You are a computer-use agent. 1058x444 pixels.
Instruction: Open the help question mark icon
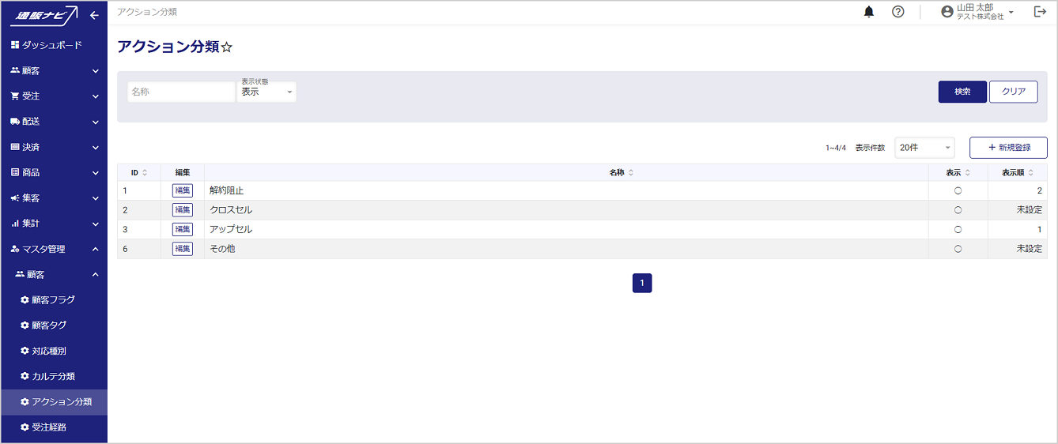coord(897,12)
